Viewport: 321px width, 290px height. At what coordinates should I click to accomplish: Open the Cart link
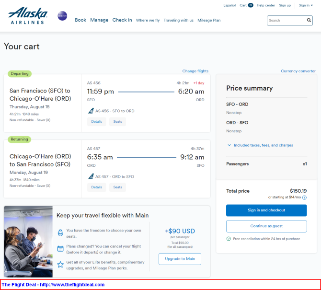pos(243,5)
